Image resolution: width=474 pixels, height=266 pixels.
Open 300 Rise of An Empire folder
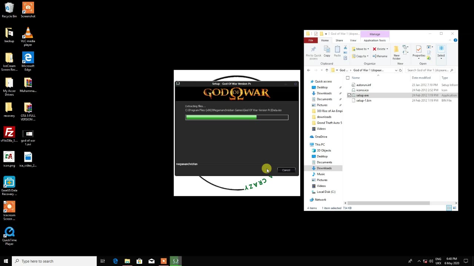point(329,111)
